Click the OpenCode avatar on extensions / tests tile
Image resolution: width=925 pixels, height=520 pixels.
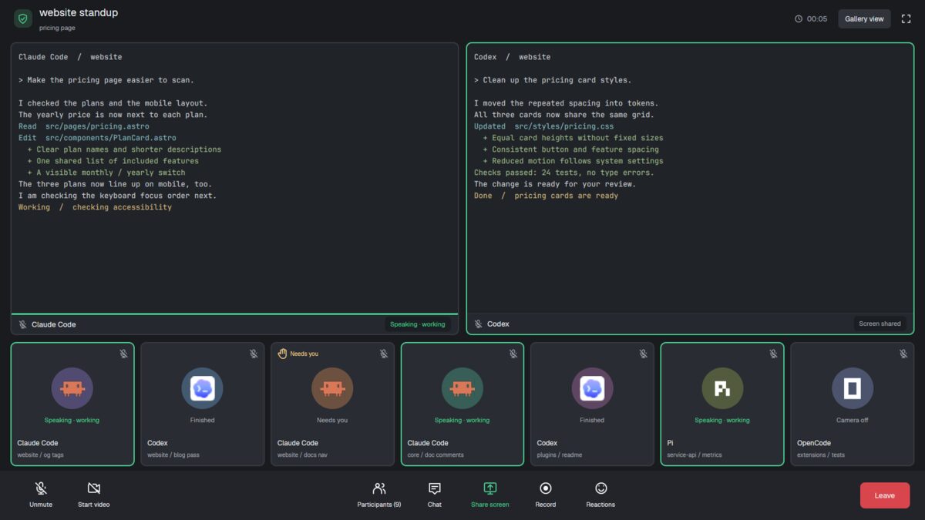[853, 388]
